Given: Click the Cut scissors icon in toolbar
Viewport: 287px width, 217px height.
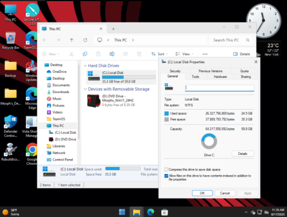Looking at the screenshot, I should click(71, 54).
